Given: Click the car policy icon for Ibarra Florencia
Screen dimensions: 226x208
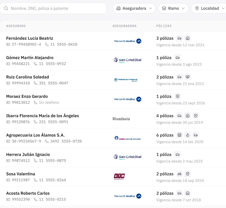Looking at the screenshot, I should (x=179, y=116).
